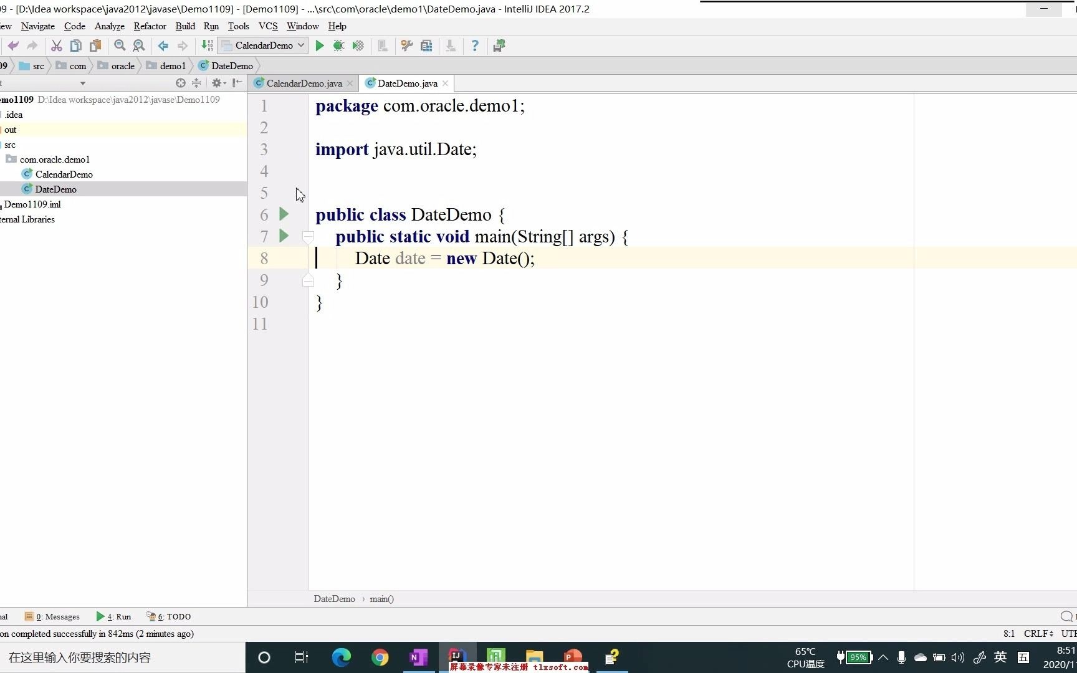Open the Build menu
The image size is (1077, 673).
pyautogui.click(x=185, y=26)
